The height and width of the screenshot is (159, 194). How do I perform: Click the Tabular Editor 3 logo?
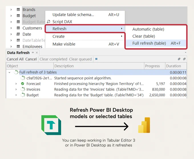click(x=51, y=125)
